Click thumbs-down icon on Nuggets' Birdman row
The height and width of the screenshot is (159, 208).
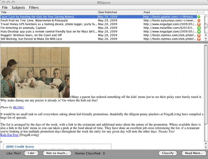199,35
